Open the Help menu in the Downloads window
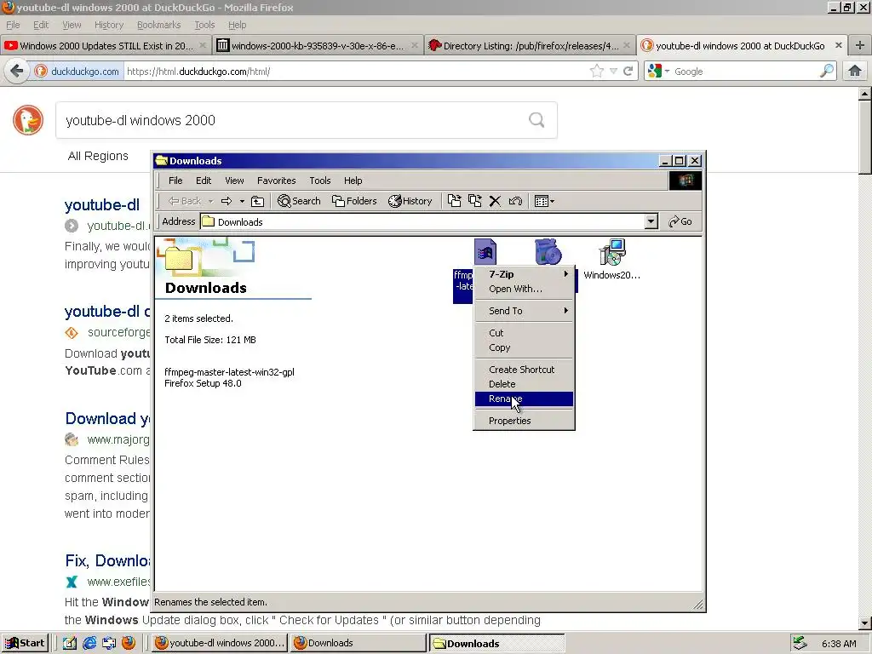The height and width of the screenshot is (654, 872). tap(353, 181)
